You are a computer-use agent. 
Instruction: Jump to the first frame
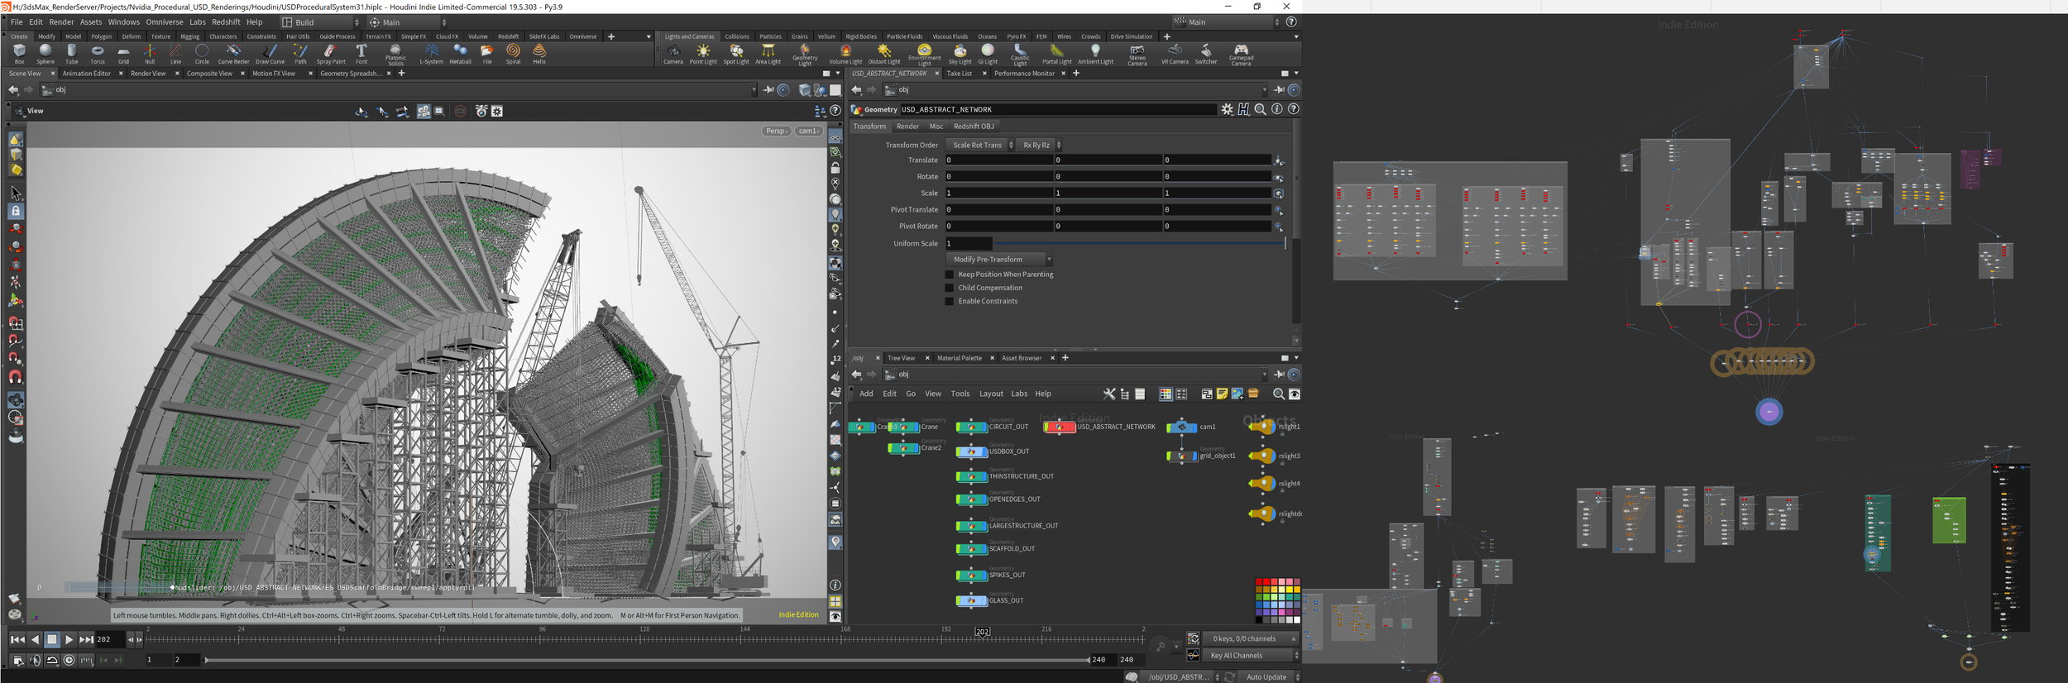pyautogui.click(x=17, y=639)
